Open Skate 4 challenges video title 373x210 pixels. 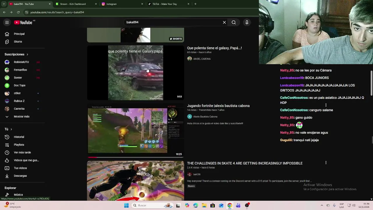click(245, 163)
